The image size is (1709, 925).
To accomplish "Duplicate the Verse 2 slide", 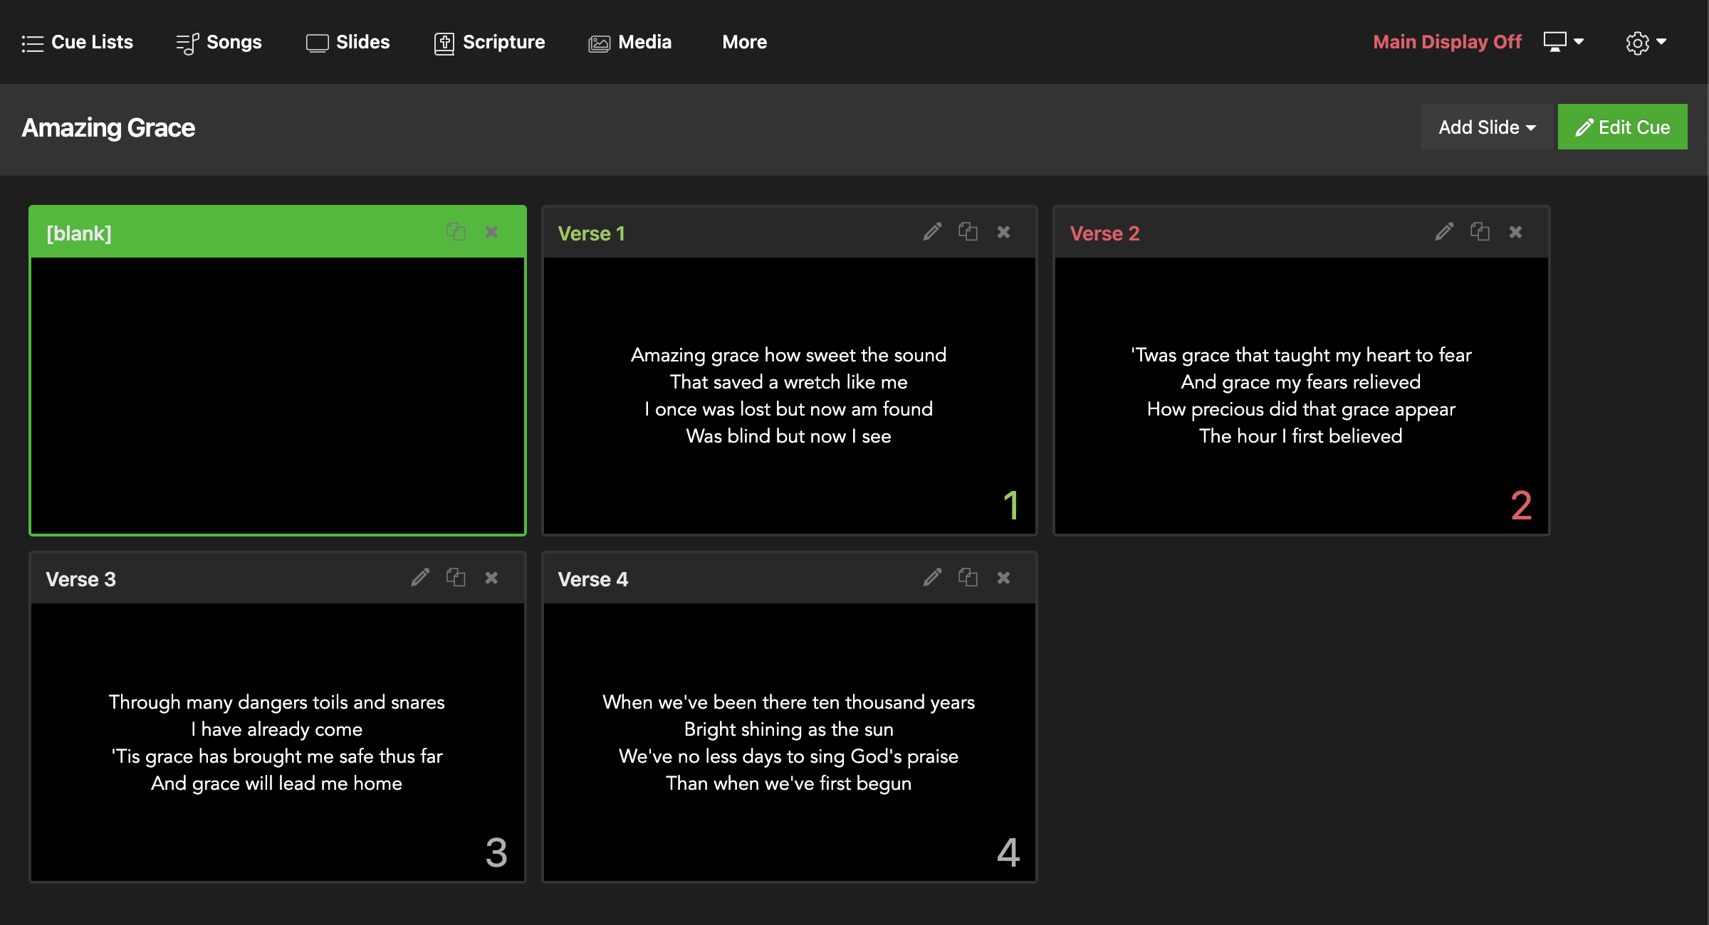I will [x=1480, y=232].
